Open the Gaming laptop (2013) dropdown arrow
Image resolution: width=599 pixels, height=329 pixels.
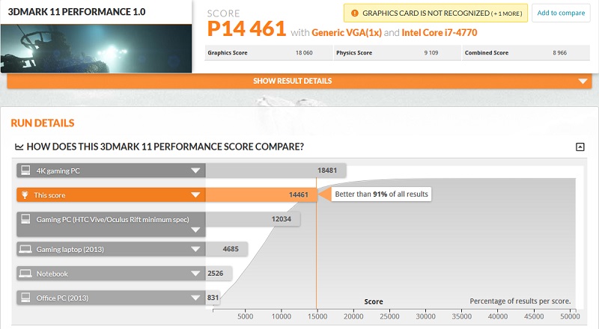coord(196,250)
